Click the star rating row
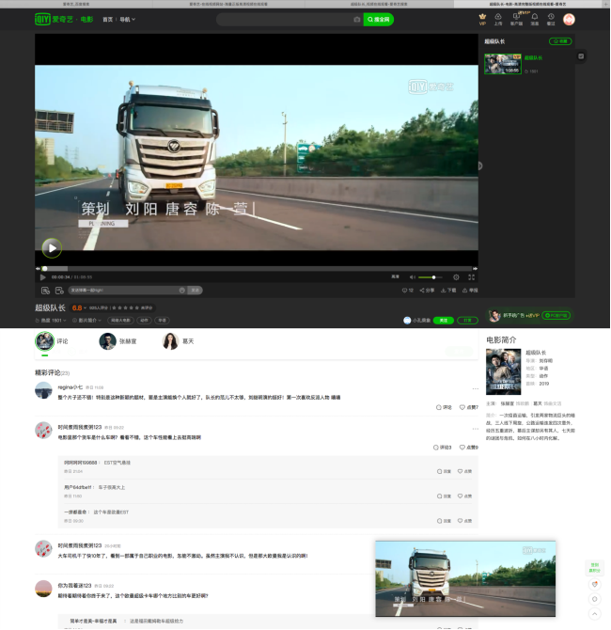Viewport: 611px width, 630px height. [x=125, y=307]
